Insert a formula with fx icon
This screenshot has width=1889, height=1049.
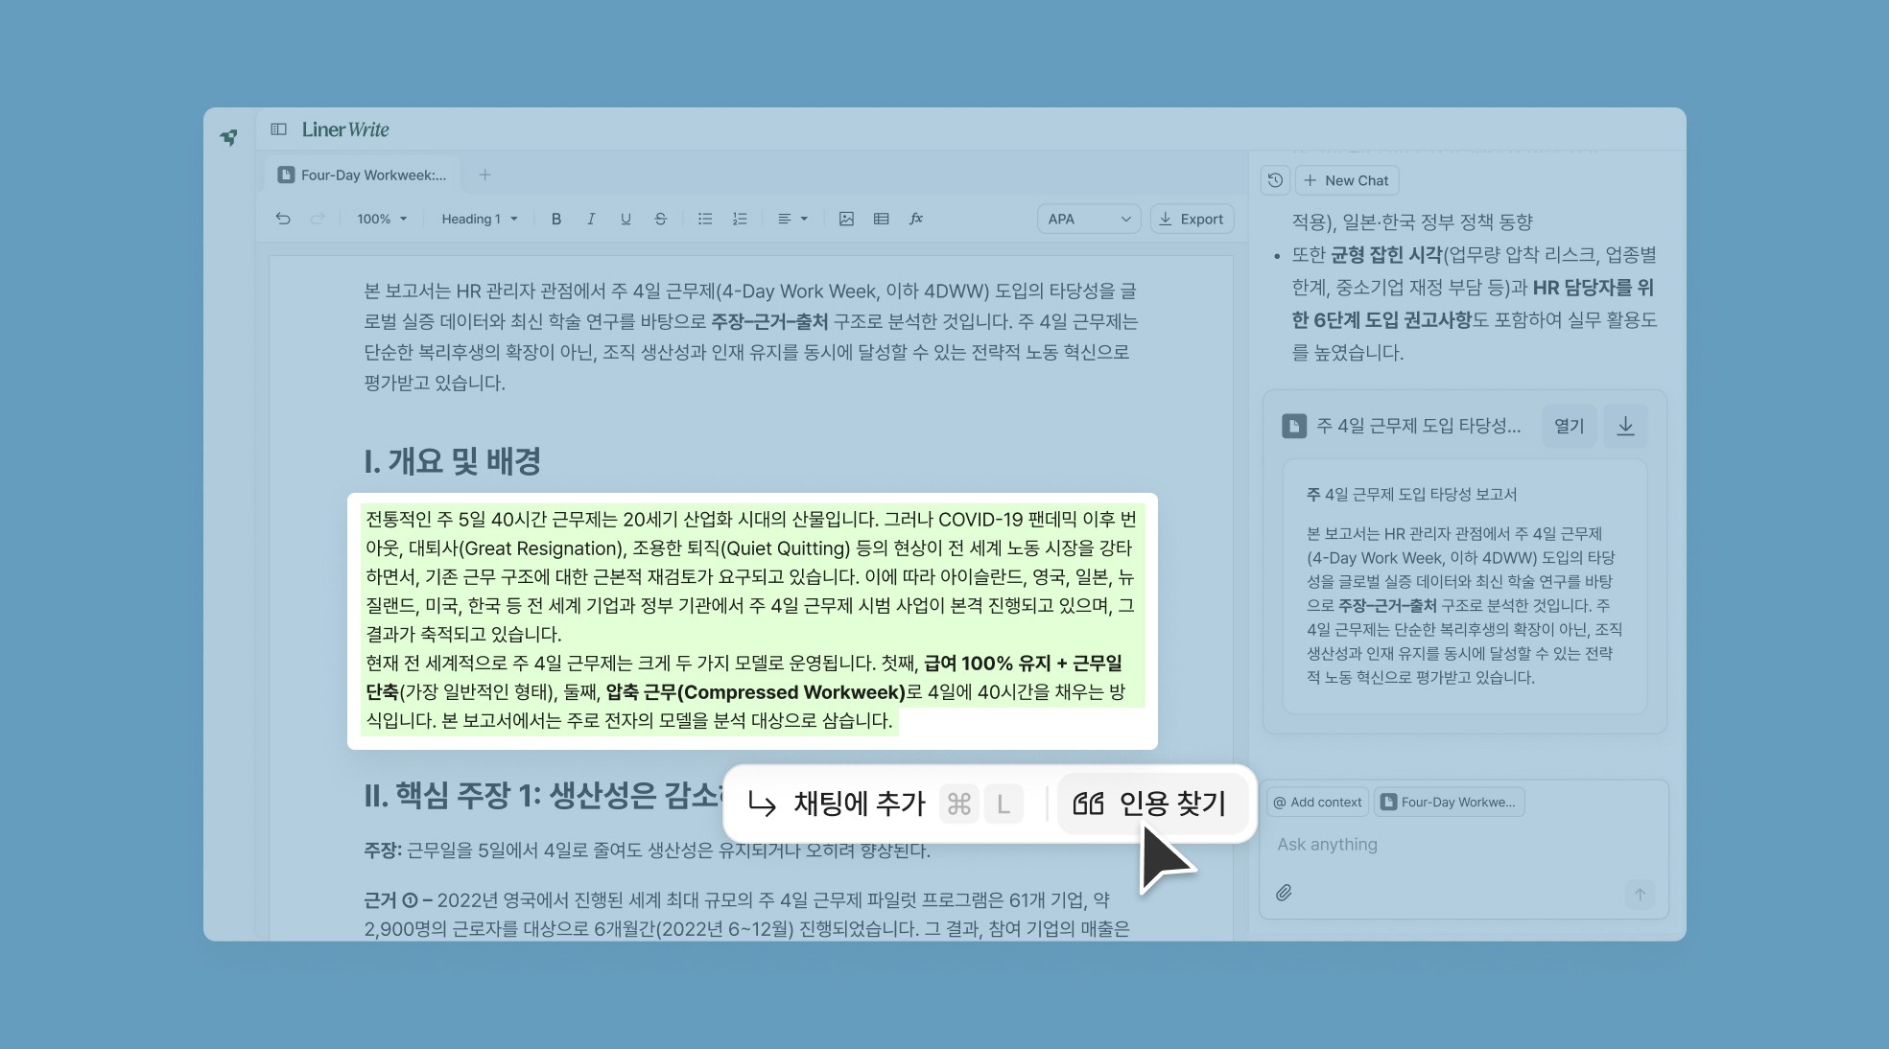[916, 219]
